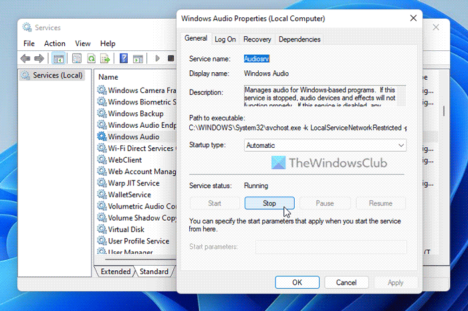Image resolution: width=468 pixels, height=311 pixels.
Task: Click the Stop button to stop service
Action: tap(269, 203)
